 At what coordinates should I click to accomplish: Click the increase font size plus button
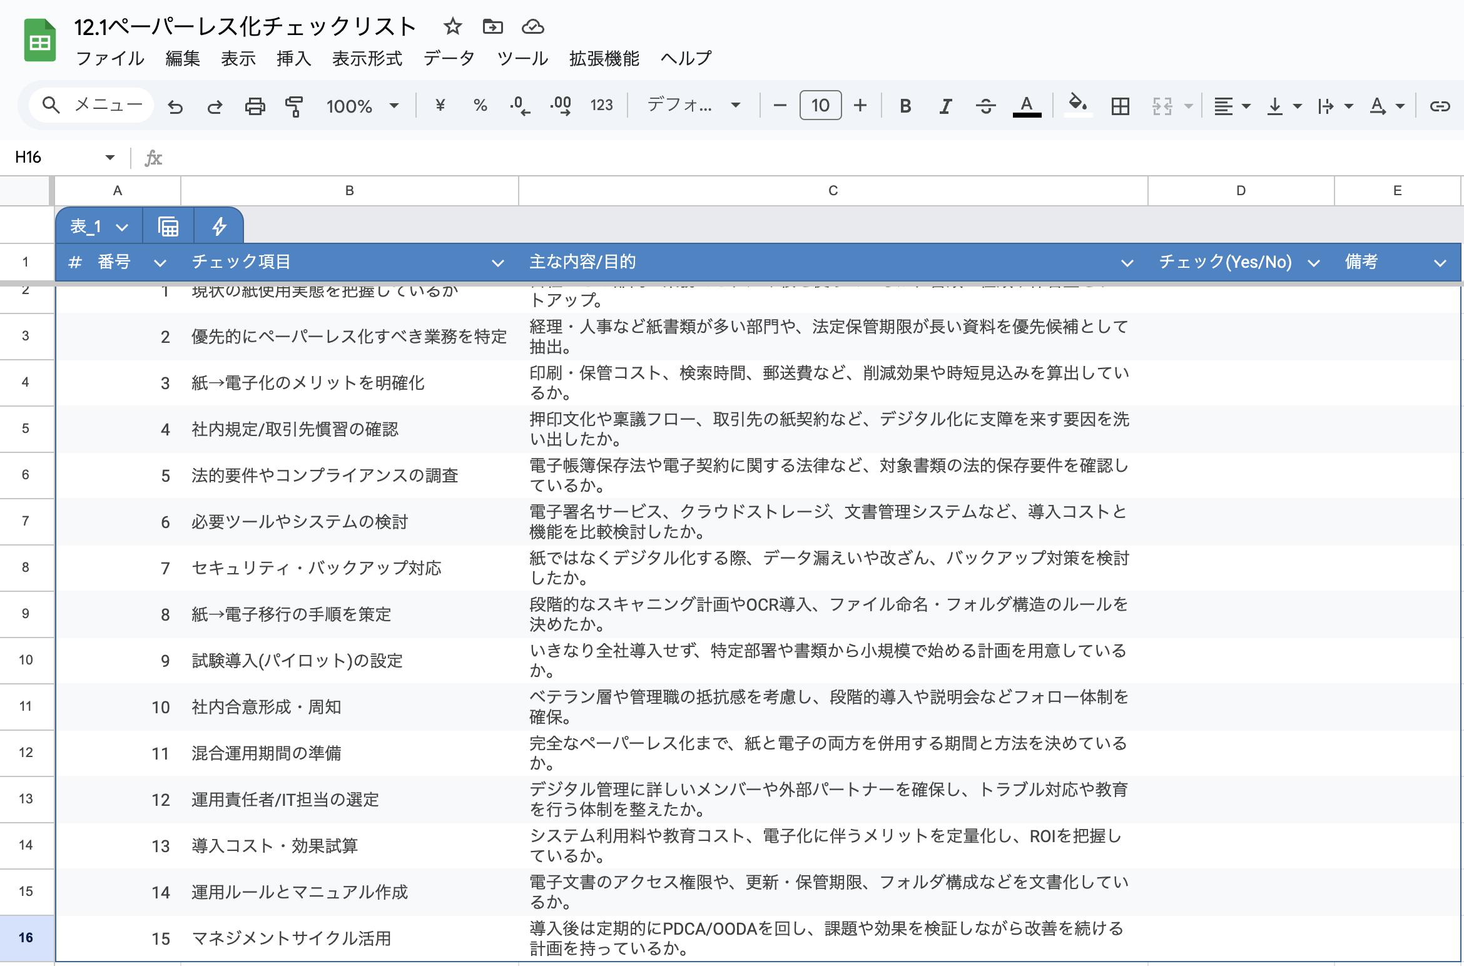pyautogui.click(x=860, y=105)
